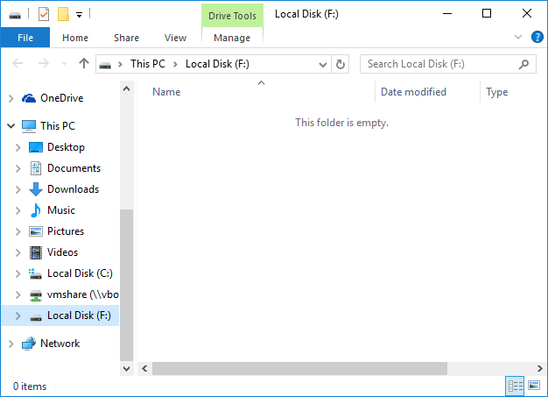Select This PC in navigation pane
The width and height of the screenshot is (548, 397).
58,125
